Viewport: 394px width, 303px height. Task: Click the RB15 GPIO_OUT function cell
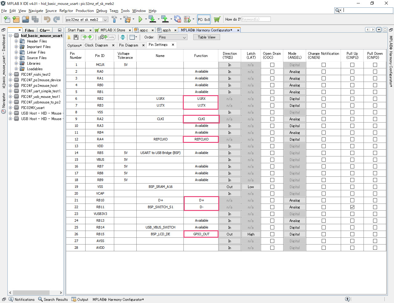(x=201, y=234)
